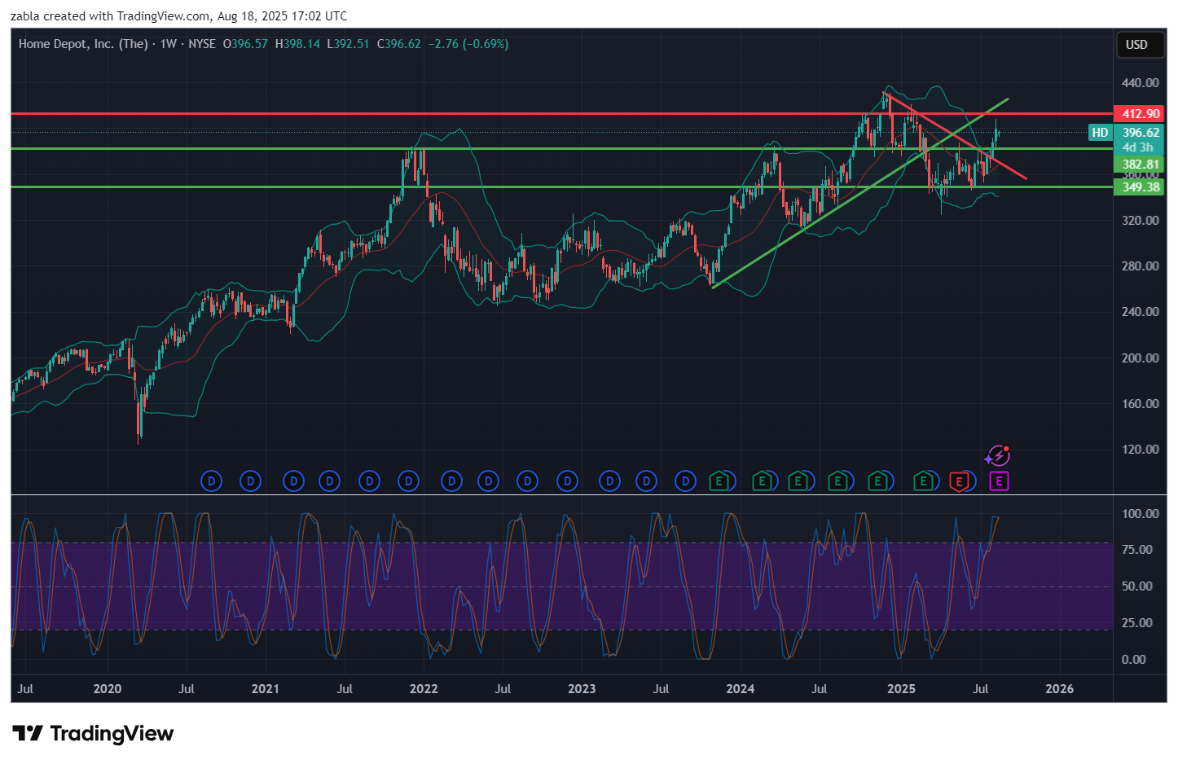Click the 4d 3h bar countdown label
This screenshot has height=764, width=1178.
click(1140, 147)
